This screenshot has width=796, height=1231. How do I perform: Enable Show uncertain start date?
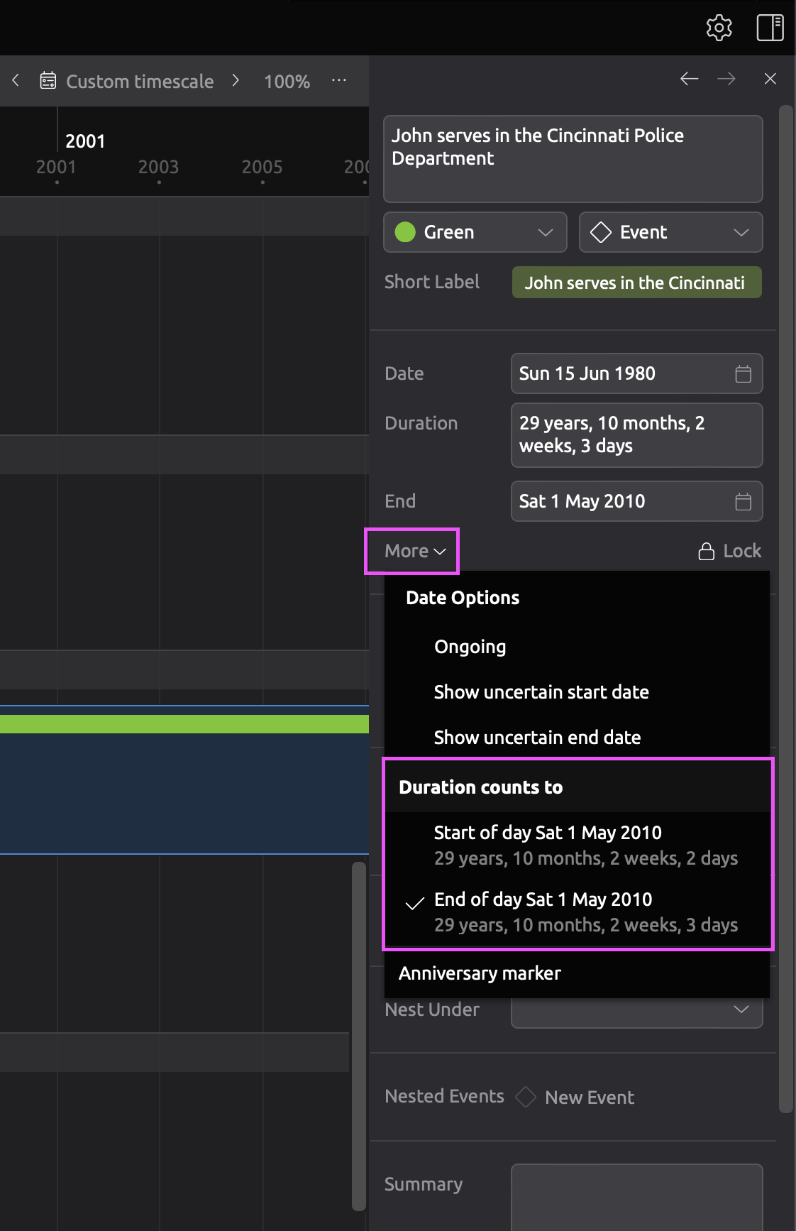pyautogui.click(x=541, y=692)
